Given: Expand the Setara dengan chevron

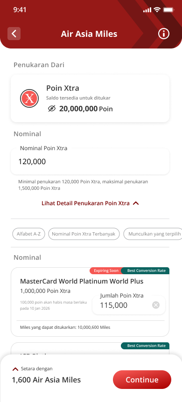Looking at the screenshot, I should click(15, 369).
